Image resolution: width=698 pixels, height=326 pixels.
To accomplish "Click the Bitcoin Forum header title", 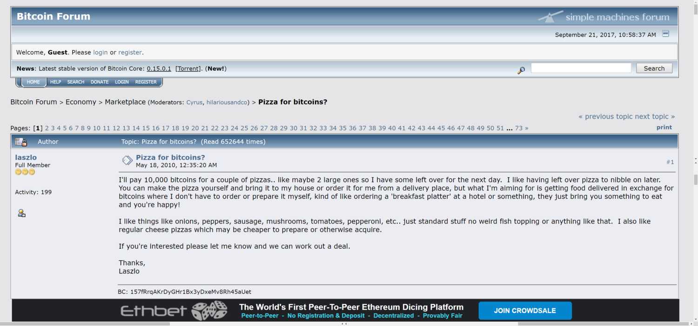I will [x=54, y=16].
